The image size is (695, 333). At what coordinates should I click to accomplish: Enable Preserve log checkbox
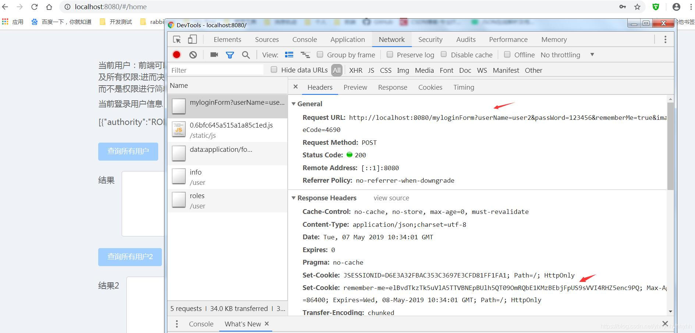pos(390,54)
